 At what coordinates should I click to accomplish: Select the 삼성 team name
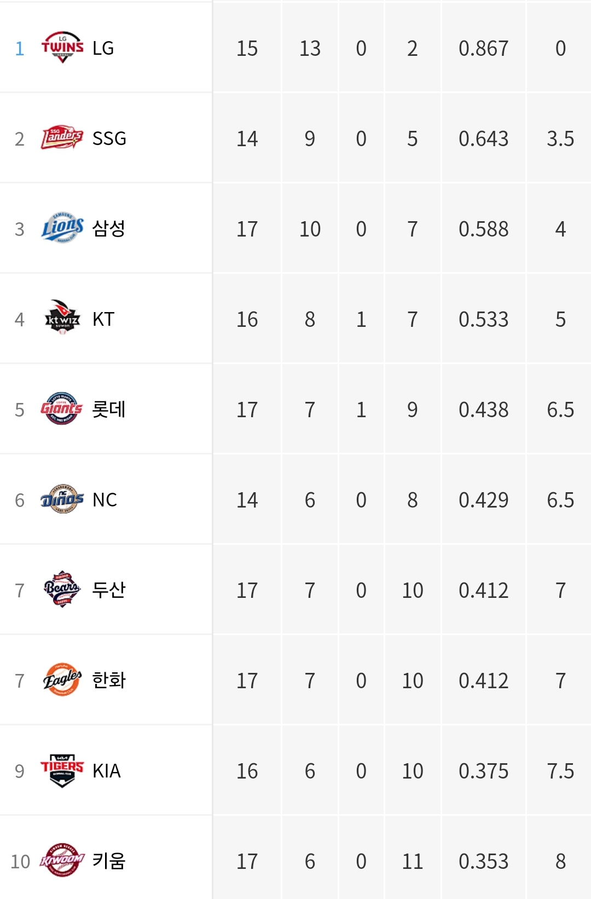click(x=109, y=228)
